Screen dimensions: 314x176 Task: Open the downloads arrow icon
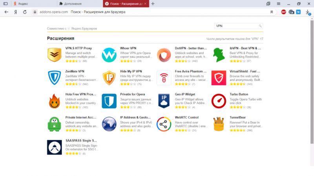coord(308,12)
